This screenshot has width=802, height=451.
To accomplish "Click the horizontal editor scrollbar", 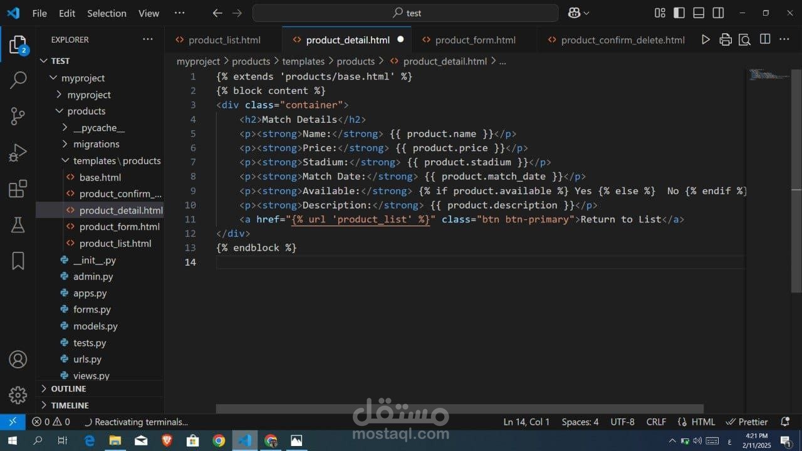I will coord(460,408).
